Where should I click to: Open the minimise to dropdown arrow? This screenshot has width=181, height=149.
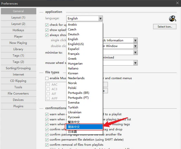[x=135, y=52]
